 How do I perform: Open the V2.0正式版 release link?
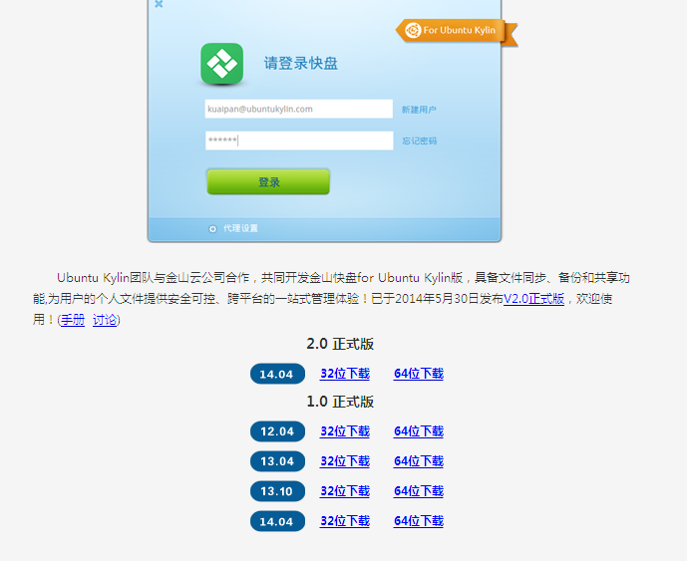(533, 299)
